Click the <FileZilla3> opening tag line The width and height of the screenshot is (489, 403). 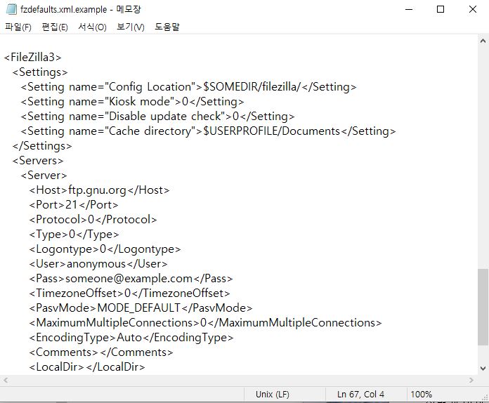(x=32, y=58)
